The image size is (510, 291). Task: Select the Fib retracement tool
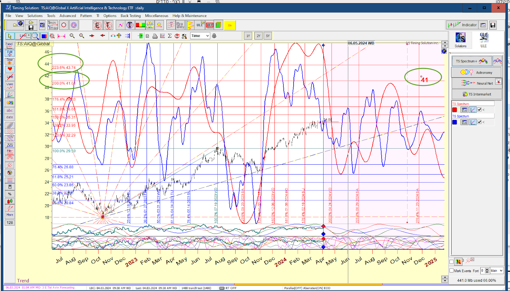tap(10, 152)
